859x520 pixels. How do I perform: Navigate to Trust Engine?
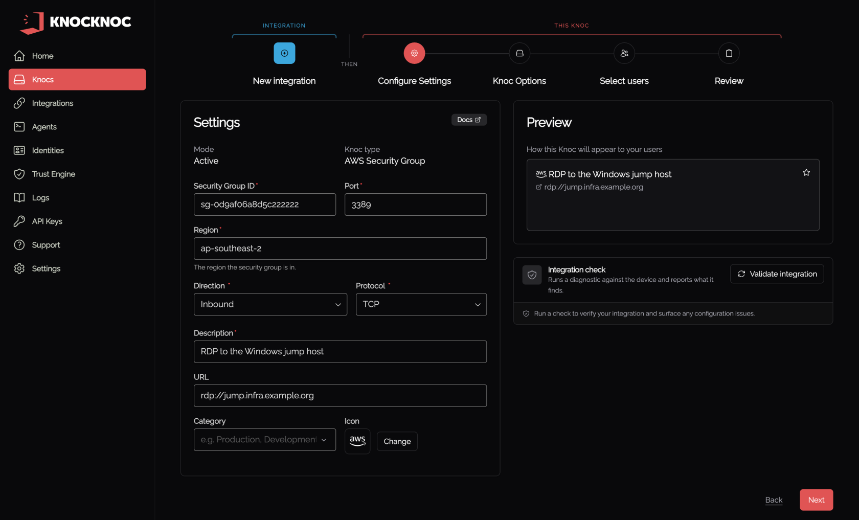click(77, 174)
